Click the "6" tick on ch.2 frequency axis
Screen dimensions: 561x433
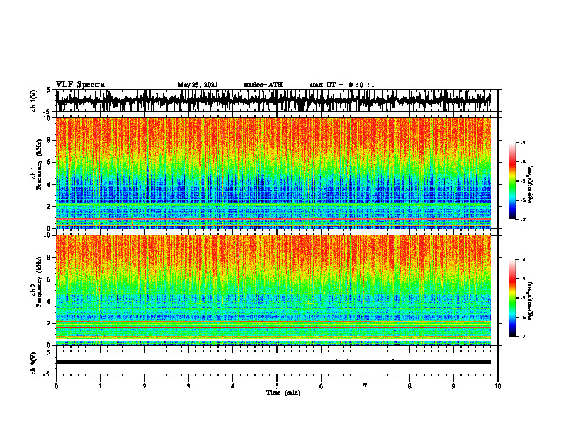[x=49, y=279]
